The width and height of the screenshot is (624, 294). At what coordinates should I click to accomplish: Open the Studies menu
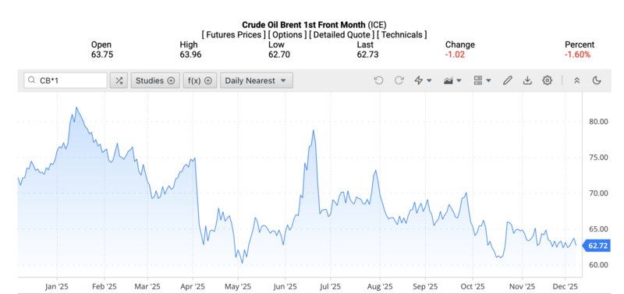point(155,80)
